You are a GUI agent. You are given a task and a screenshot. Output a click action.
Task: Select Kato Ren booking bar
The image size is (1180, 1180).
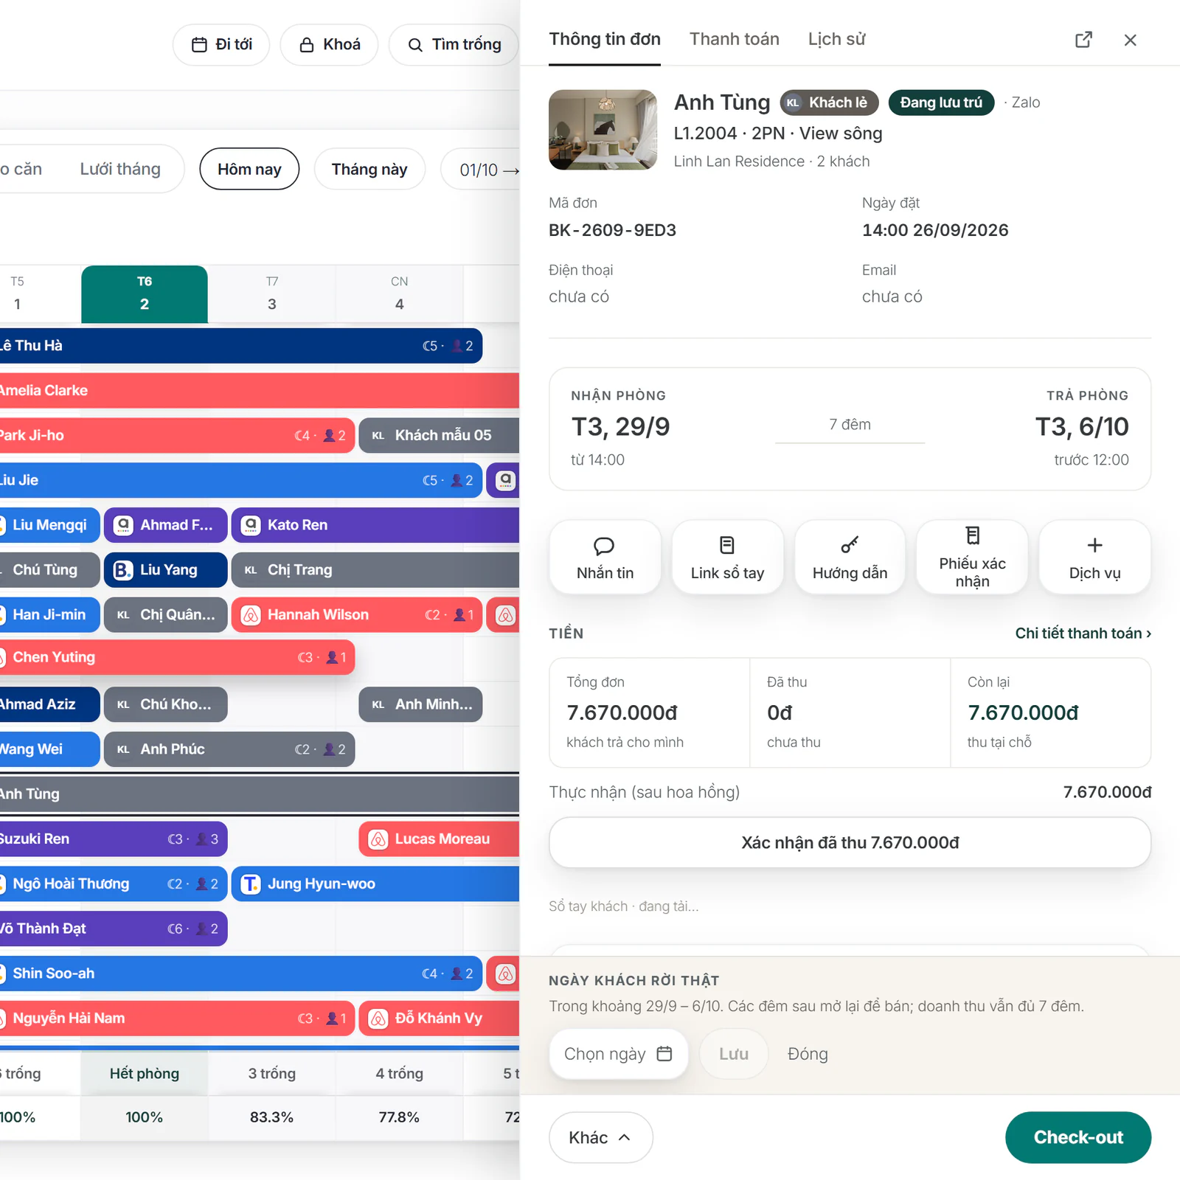tap(375, 525)
